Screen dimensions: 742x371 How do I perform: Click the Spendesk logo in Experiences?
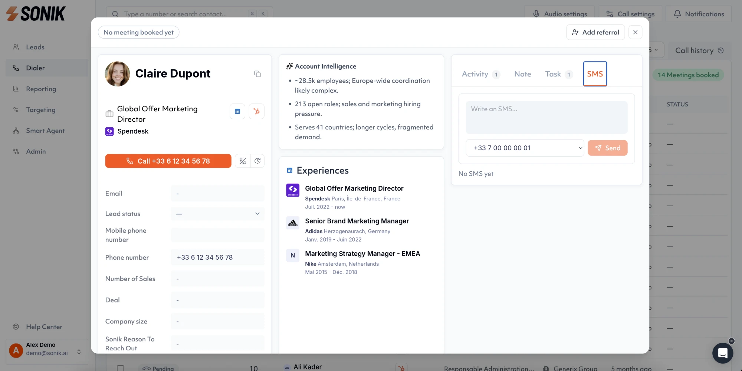pyautogui.click(x=293, y=190)
